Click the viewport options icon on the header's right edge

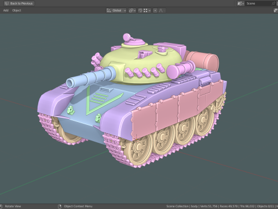pos(276,10)
